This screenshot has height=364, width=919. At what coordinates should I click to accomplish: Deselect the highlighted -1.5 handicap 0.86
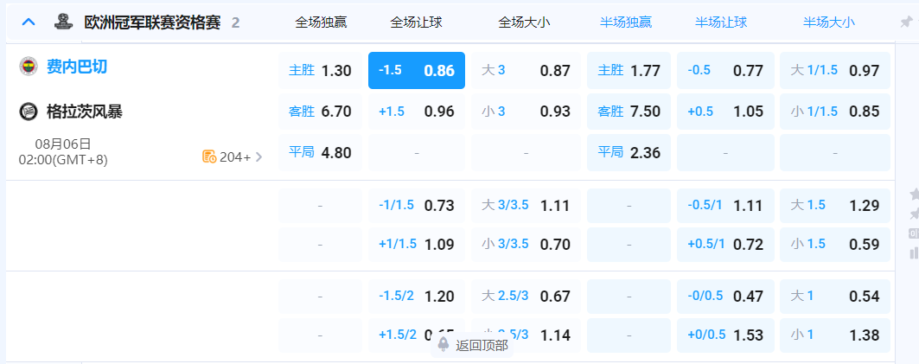417,71
